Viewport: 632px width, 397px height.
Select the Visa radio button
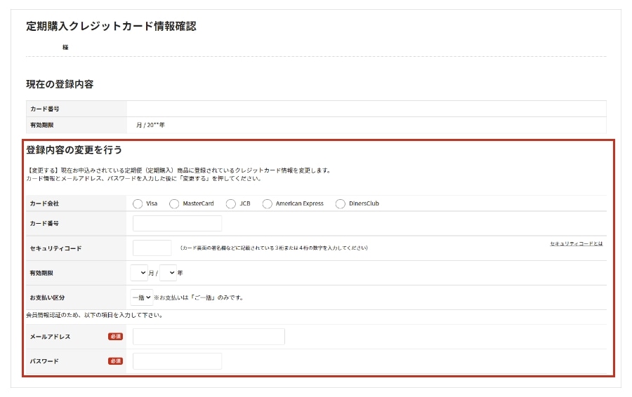coord(137,203)
